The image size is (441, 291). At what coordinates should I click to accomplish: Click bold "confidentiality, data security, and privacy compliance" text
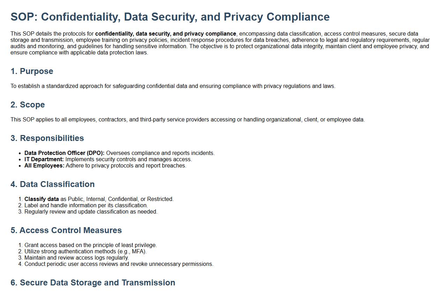tap(166, 34)
